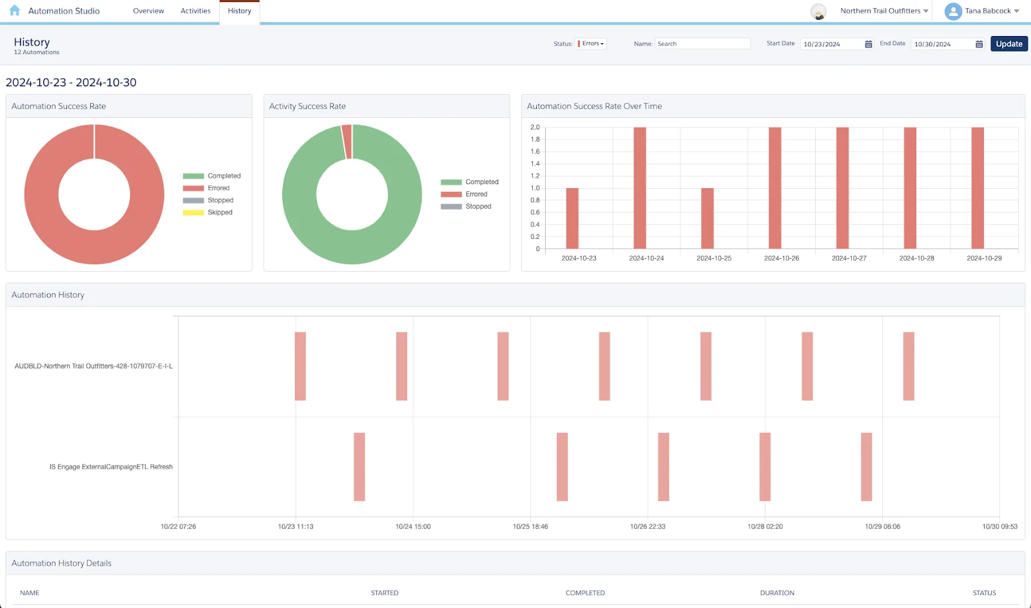The image size is (1031, 608).
Task: Click the Northern Trail Outfitters account logo
Action: [818, 11]
